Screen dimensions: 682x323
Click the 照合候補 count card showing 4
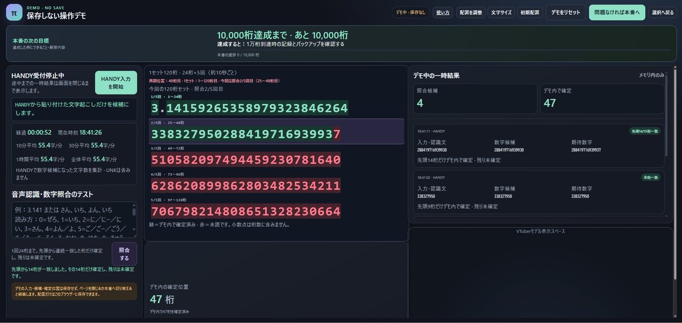(475, 99)
